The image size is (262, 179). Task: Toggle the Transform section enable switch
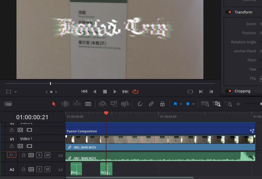pos(228,12)
